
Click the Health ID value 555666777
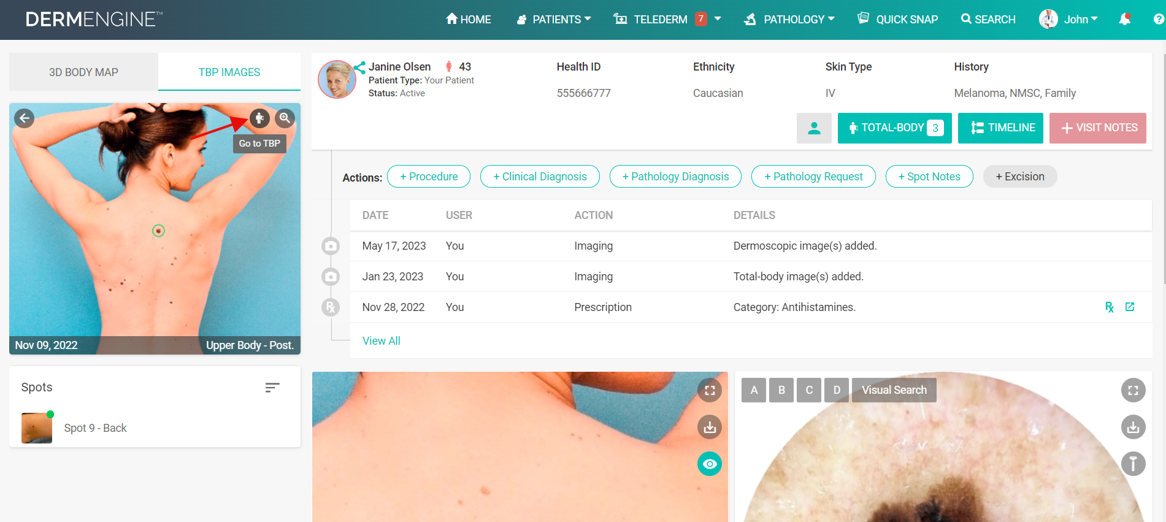coord(584,93)
